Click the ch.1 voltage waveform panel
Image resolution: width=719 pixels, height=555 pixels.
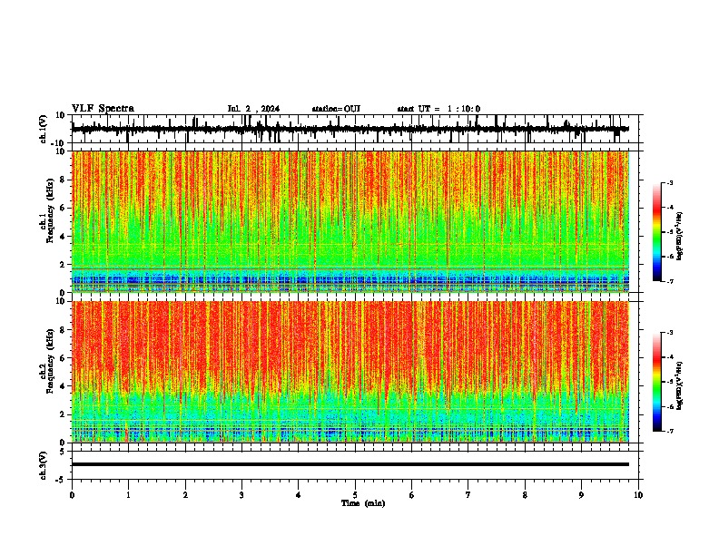click(x=355, y=129)
